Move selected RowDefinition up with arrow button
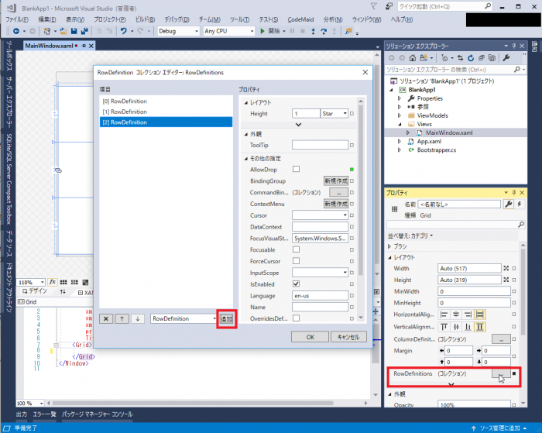 tap(122, 318)
